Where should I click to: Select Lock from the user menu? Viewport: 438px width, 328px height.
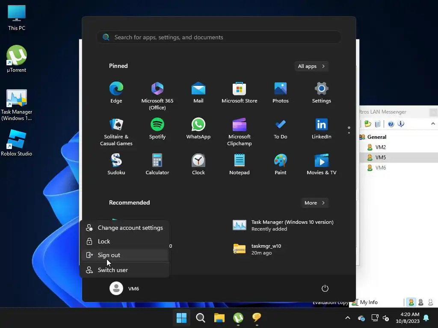(124, 242)
